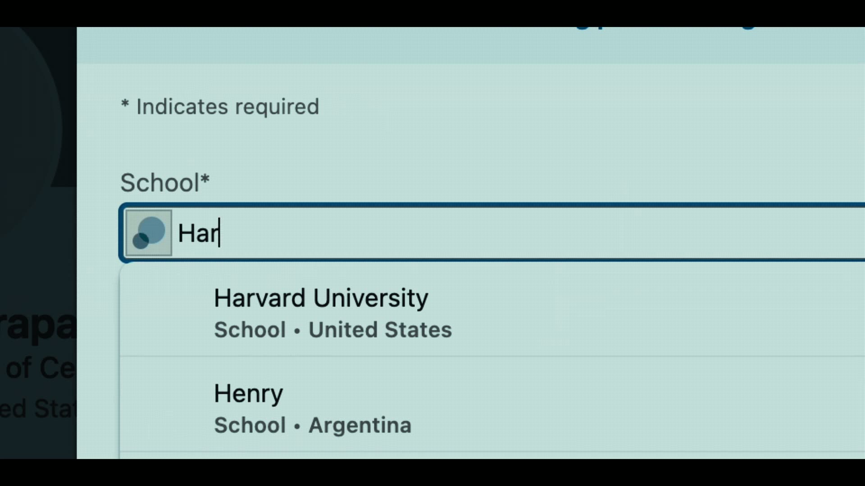The image size is (865, 486).
Task: Click the empty logo area beside Henry
Action: coord(167,408)
